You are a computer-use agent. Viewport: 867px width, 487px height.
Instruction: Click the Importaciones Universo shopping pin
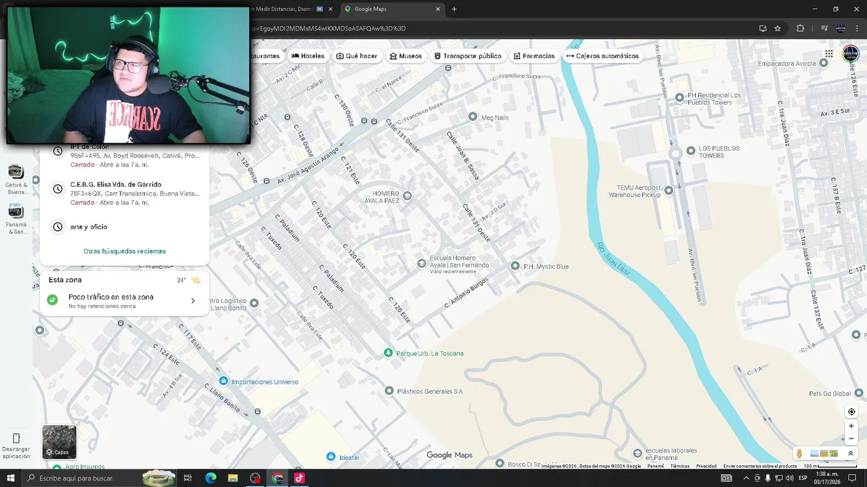pos(223,381)
